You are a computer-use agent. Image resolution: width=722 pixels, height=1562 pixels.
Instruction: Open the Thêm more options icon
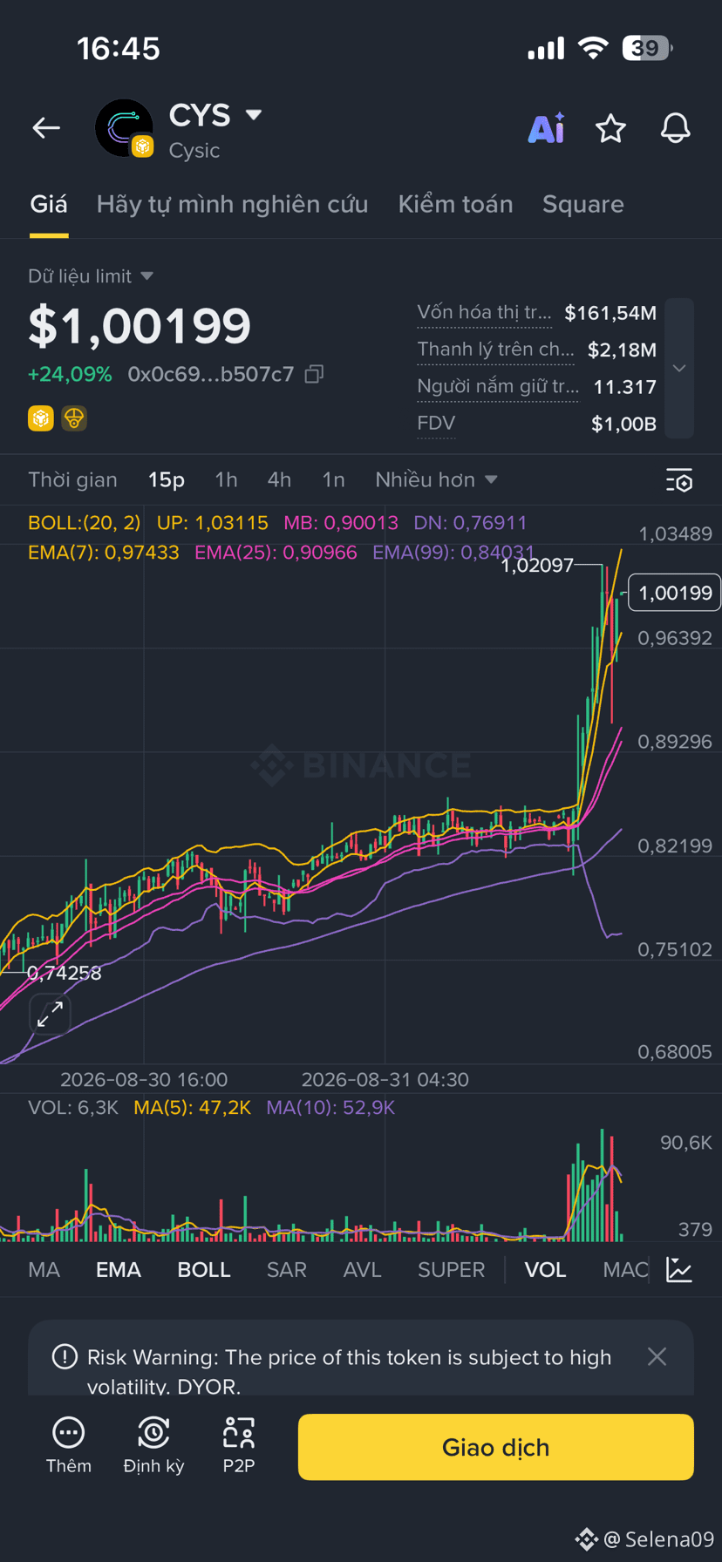click(68, 1446)
